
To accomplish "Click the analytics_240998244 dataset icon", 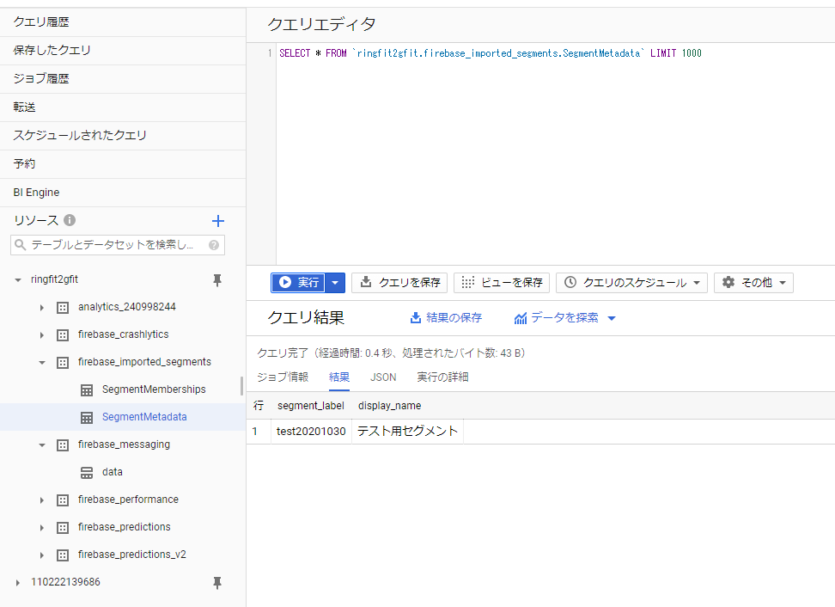I will coord(63,308).
